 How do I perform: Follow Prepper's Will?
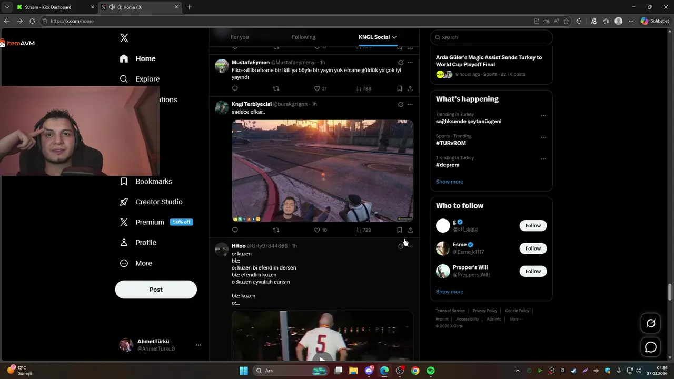click(533, 271)
